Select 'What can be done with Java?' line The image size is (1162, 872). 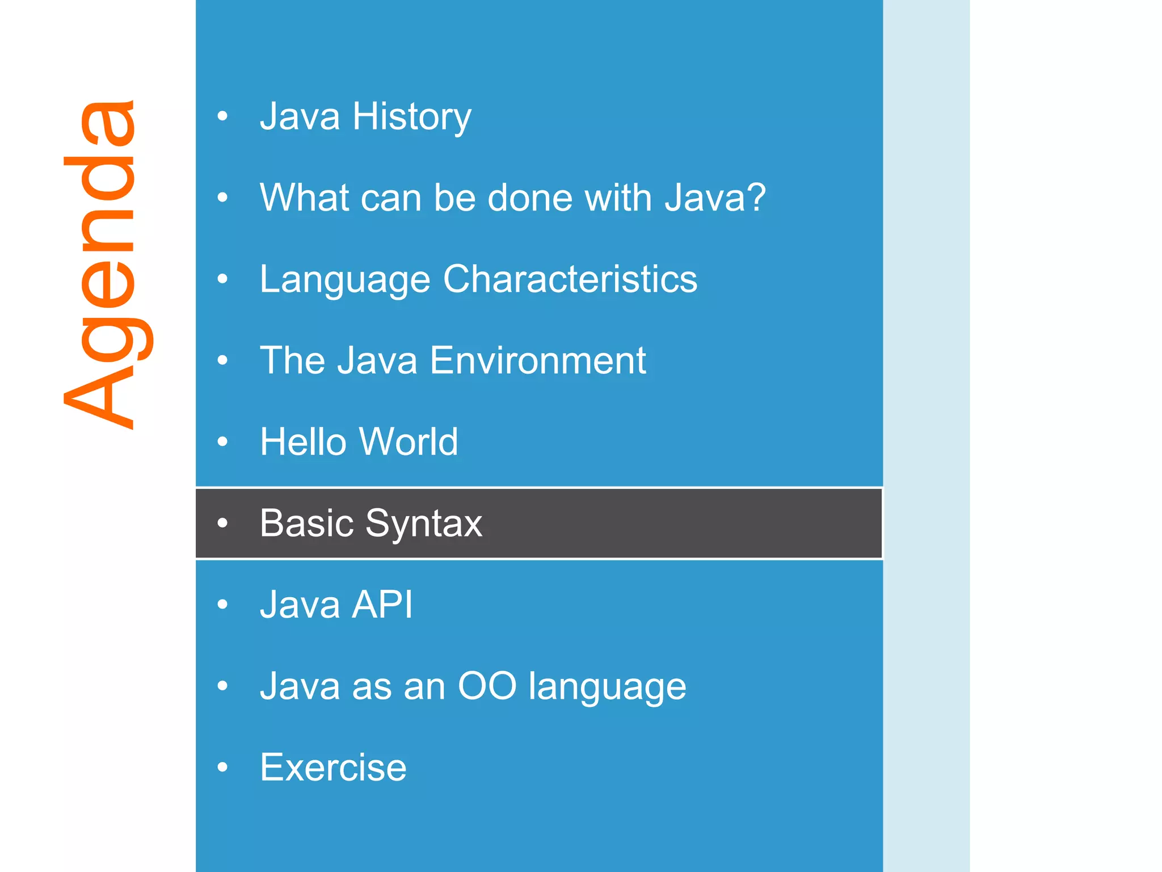click(x=513, y=198)
